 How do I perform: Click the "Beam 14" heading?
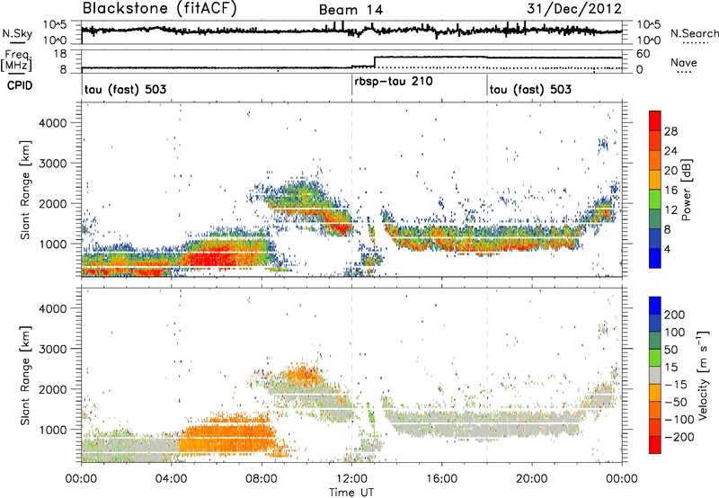351,10
